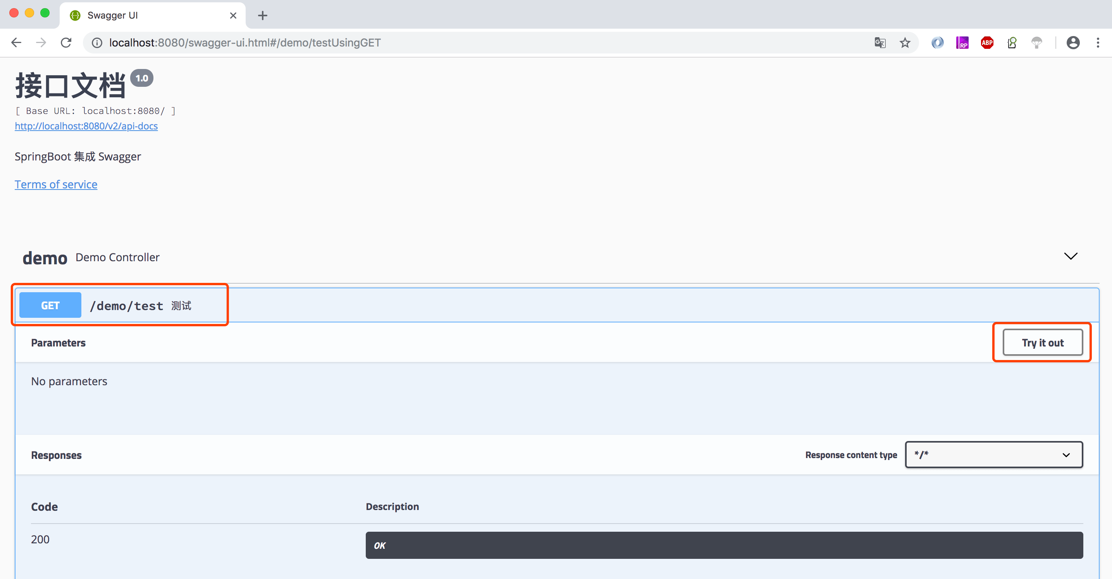The height and width of the screenshot is (579, 1112).
Task: Open the purple RP extension icon
Action: click(962, 43)
